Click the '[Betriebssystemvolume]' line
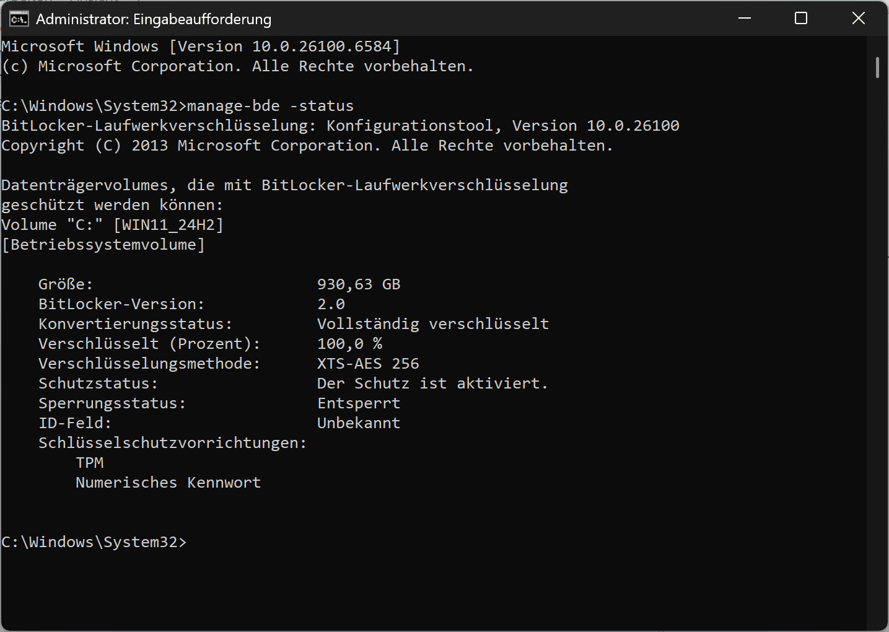This screenshot has width=889, height=632. (103, 245)
